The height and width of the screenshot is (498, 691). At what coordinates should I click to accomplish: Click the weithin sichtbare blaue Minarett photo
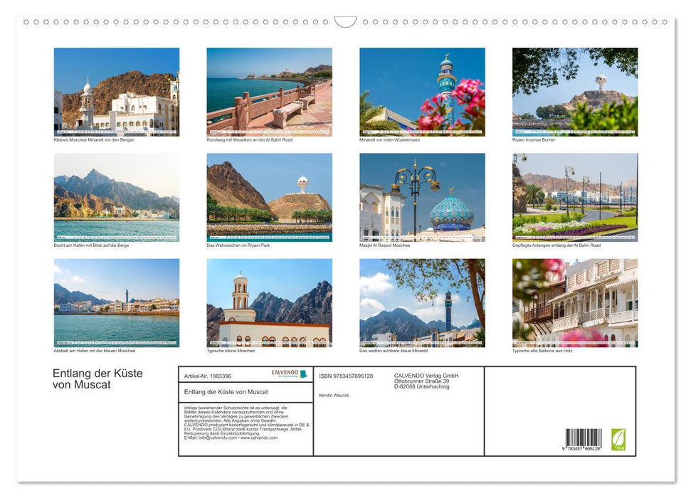pos(422,302)
